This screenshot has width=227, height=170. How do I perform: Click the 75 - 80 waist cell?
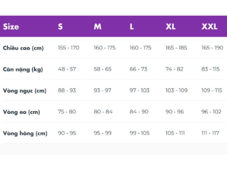point(67,112)
